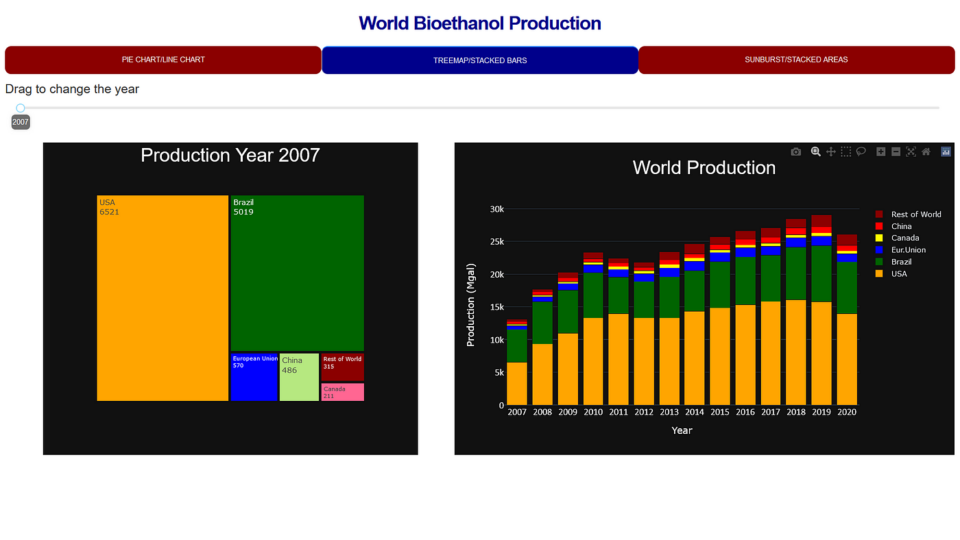Click the 20k y-axis tick label
This screenshot has height=540, width=960.
click(x=496, y=275)
